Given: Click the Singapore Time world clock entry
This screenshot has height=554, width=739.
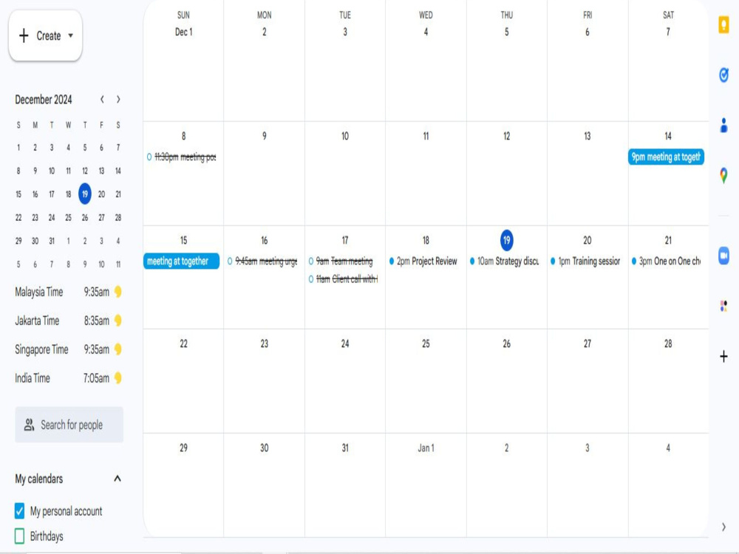Looking at the screenshot, I should [x=68, y=349].
